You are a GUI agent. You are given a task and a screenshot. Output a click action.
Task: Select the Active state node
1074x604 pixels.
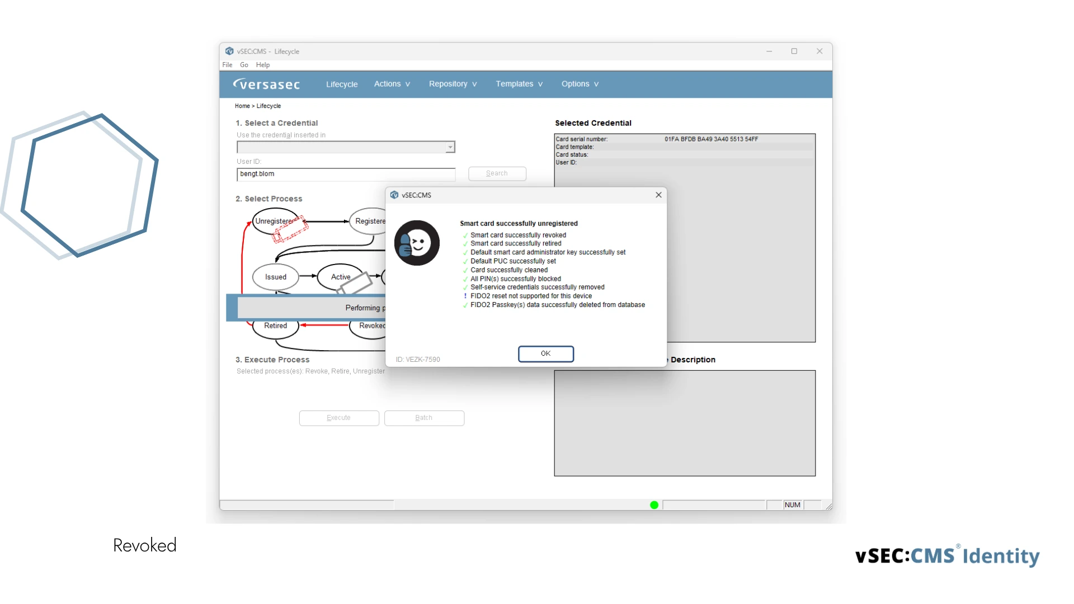(340, 277)
